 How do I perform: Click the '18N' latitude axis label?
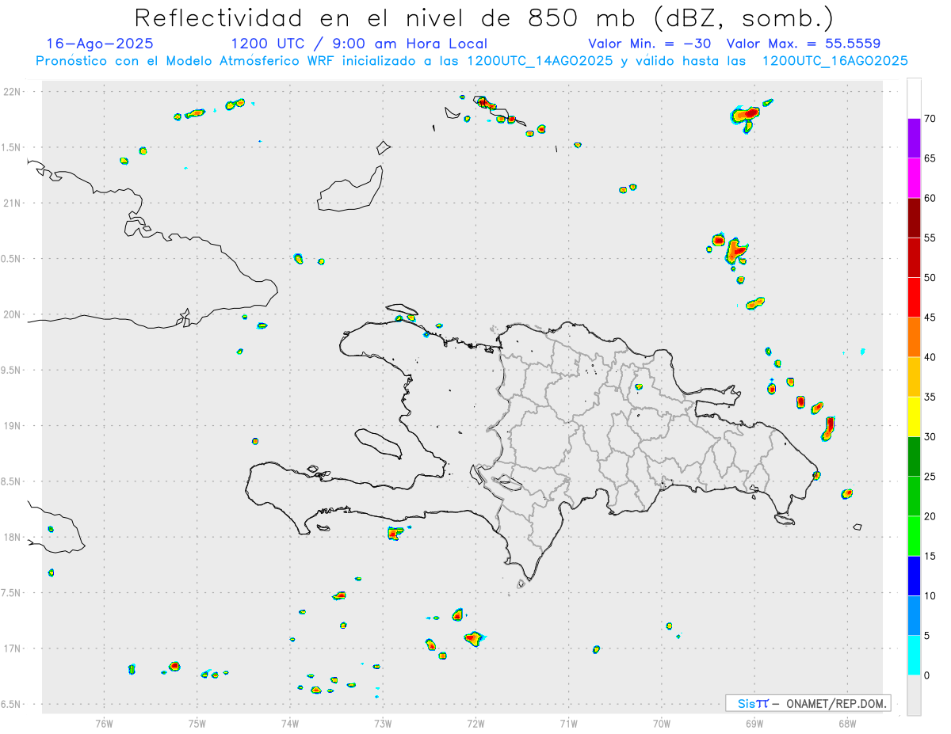click(x=13, y=538)
